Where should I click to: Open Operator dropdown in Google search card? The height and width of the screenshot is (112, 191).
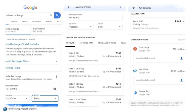[x=17, y=98]
